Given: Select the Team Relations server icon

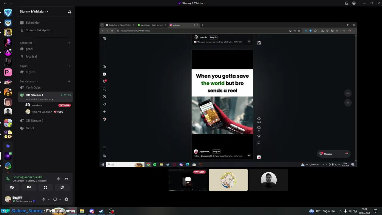Looking at the screenshot, I should (8, 82).
